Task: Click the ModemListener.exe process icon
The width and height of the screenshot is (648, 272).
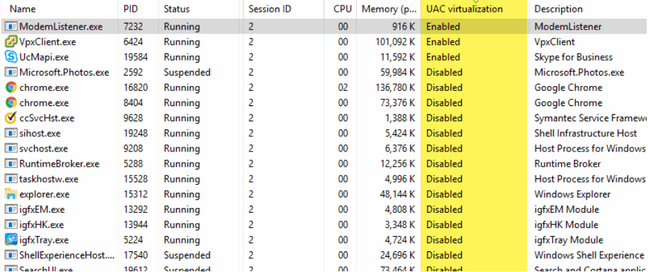Action: [x=11, y=26]
